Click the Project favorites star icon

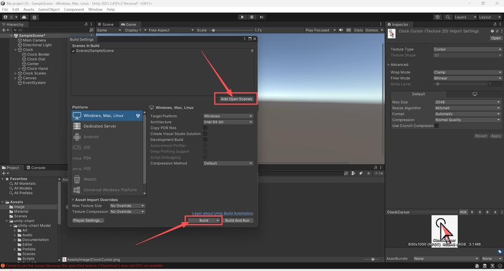[368, 173]
